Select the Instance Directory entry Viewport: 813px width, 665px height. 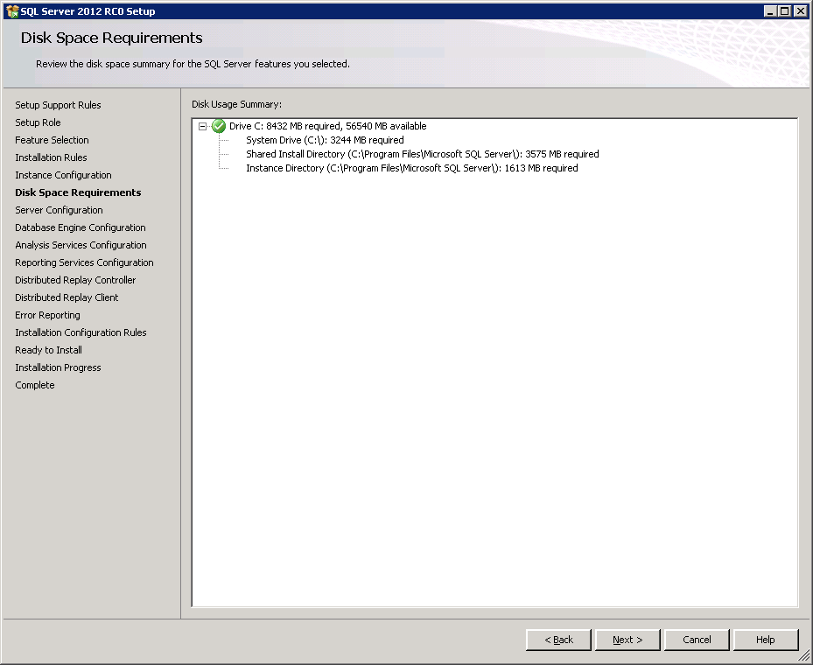[411, 168]
